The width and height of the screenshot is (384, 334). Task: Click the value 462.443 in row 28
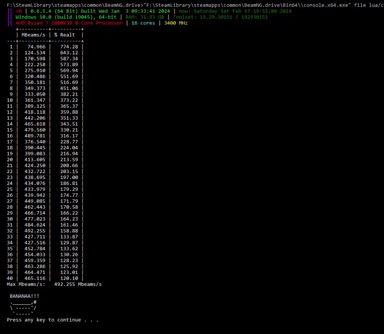35,207
